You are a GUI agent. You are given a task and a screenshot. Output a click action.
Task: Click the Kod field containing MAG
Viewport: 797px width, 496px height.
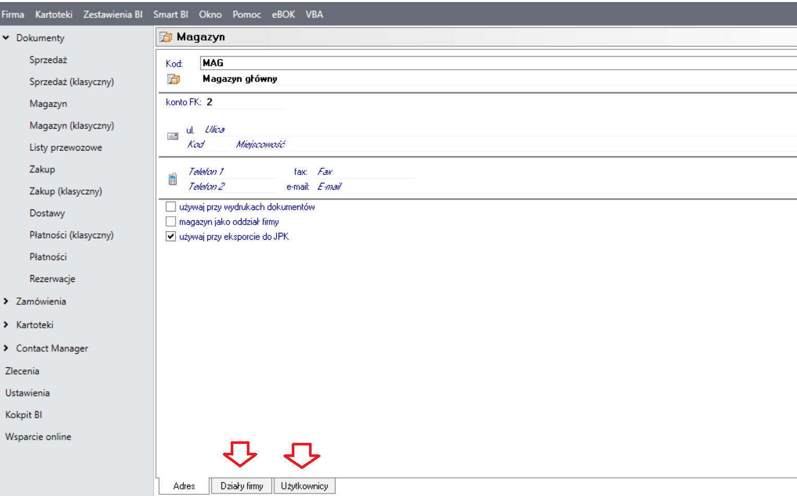coord(470,63)
